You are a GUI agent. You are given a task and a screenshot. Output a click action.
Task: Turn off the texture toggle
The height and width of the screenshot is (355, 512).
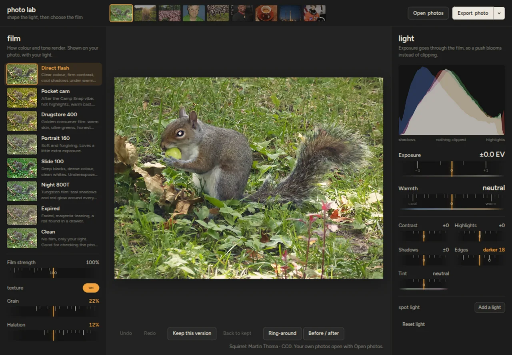pos(91,288)
